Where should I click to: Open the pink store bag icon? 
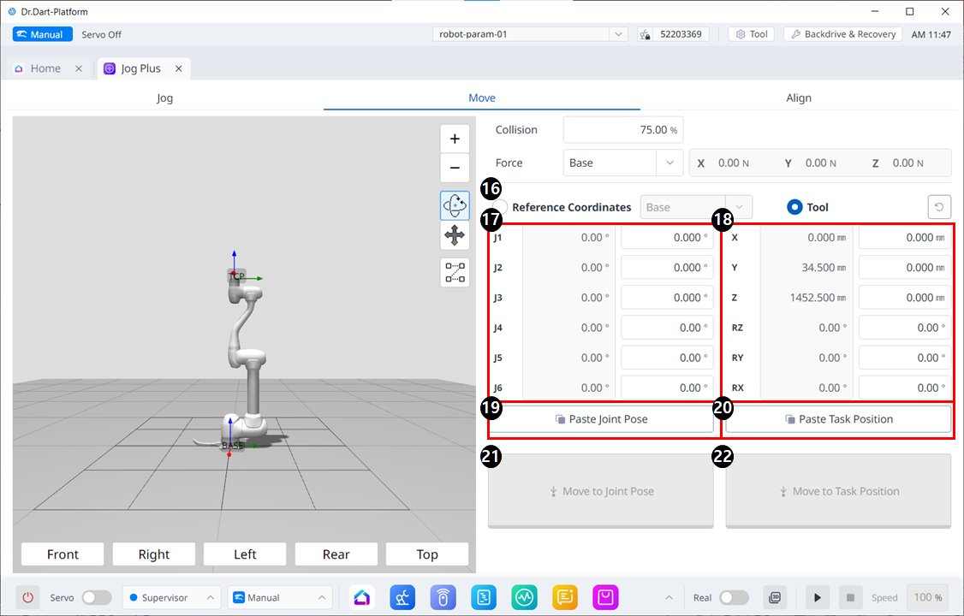(607, 597)
